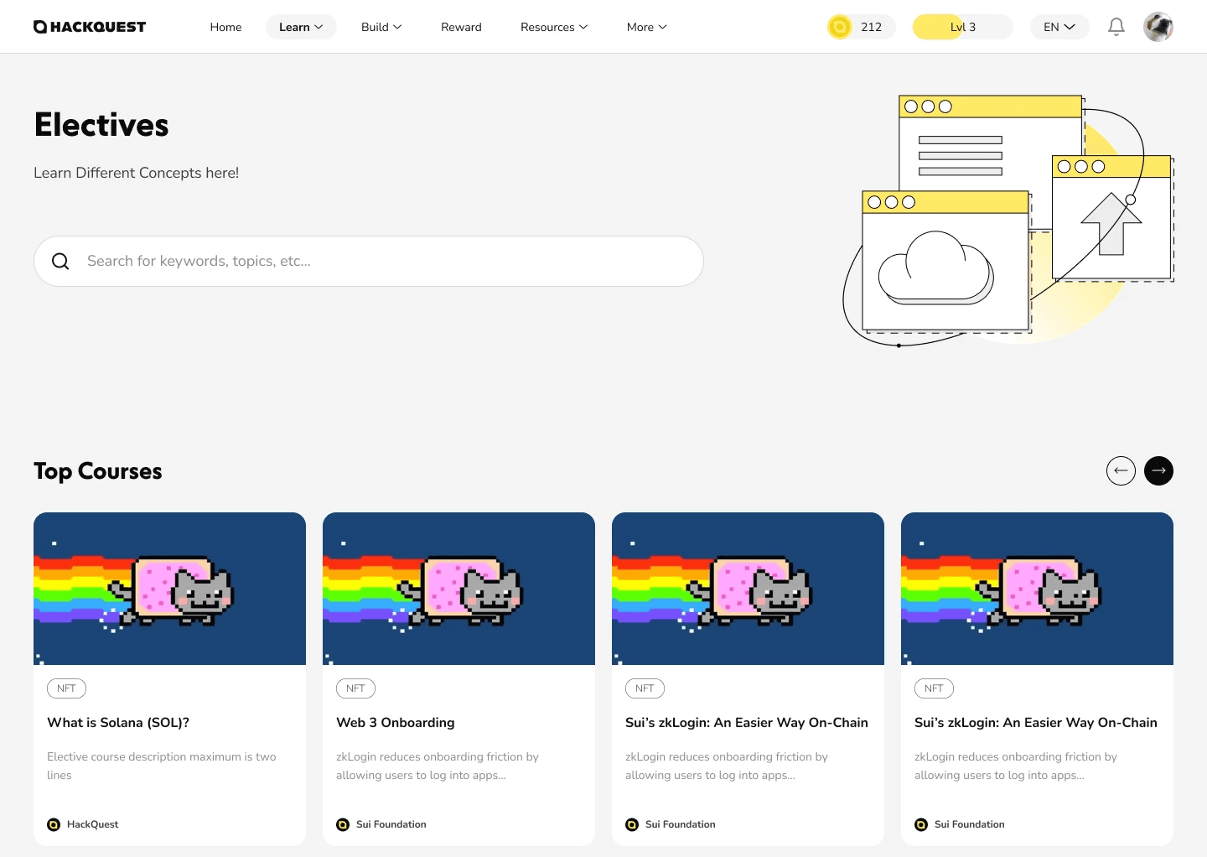Go to next Top Courses slide
Screen dimensions: 1207x857
click(x=1158, y=470)
